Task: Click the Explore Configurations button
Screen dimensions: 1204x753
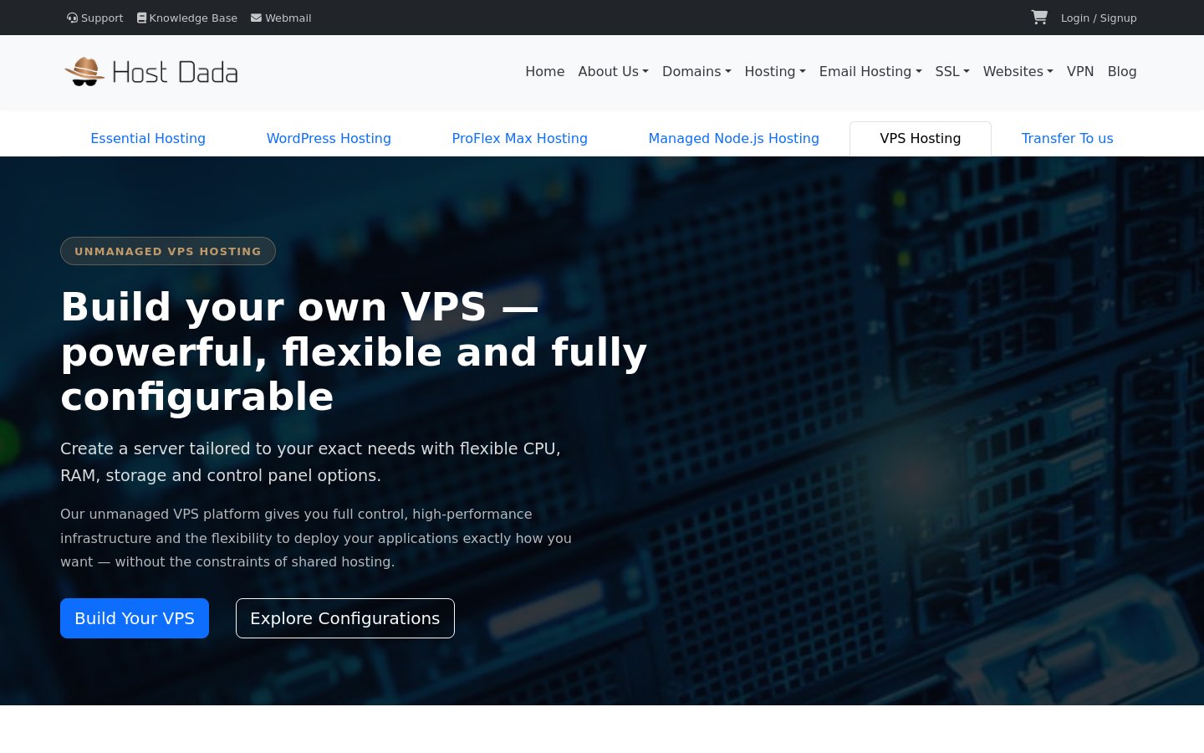Action: pyautogui.click(x=345, y=618)
